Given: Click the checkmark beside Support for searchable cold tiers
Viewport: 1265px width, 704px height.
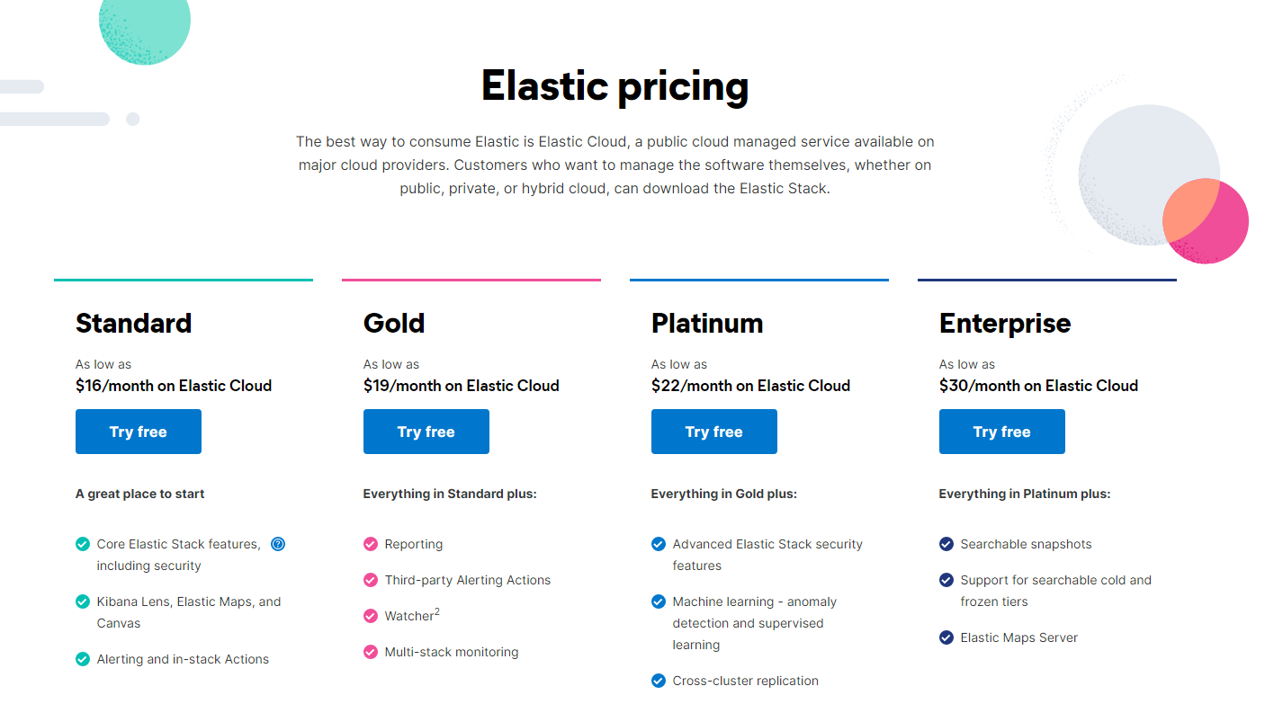Looking at the screenshot, I should coord(946,579).
